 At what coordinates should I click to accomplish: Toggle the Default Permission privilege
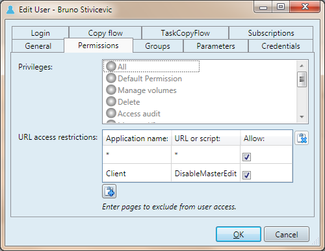(111, 78)
